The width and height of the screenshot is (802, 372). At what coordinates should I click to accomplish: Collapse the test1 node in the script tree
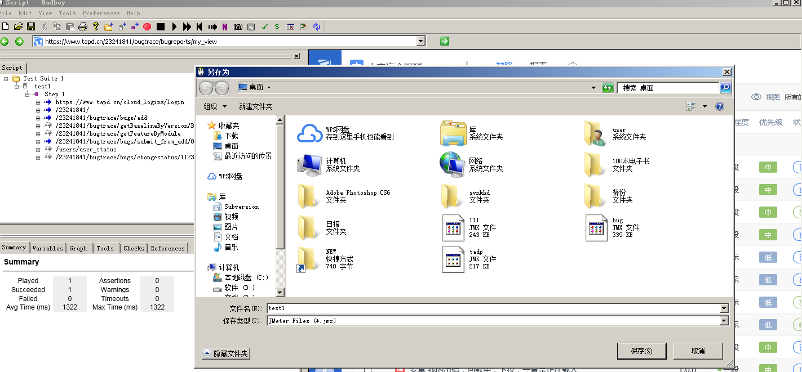17,86
